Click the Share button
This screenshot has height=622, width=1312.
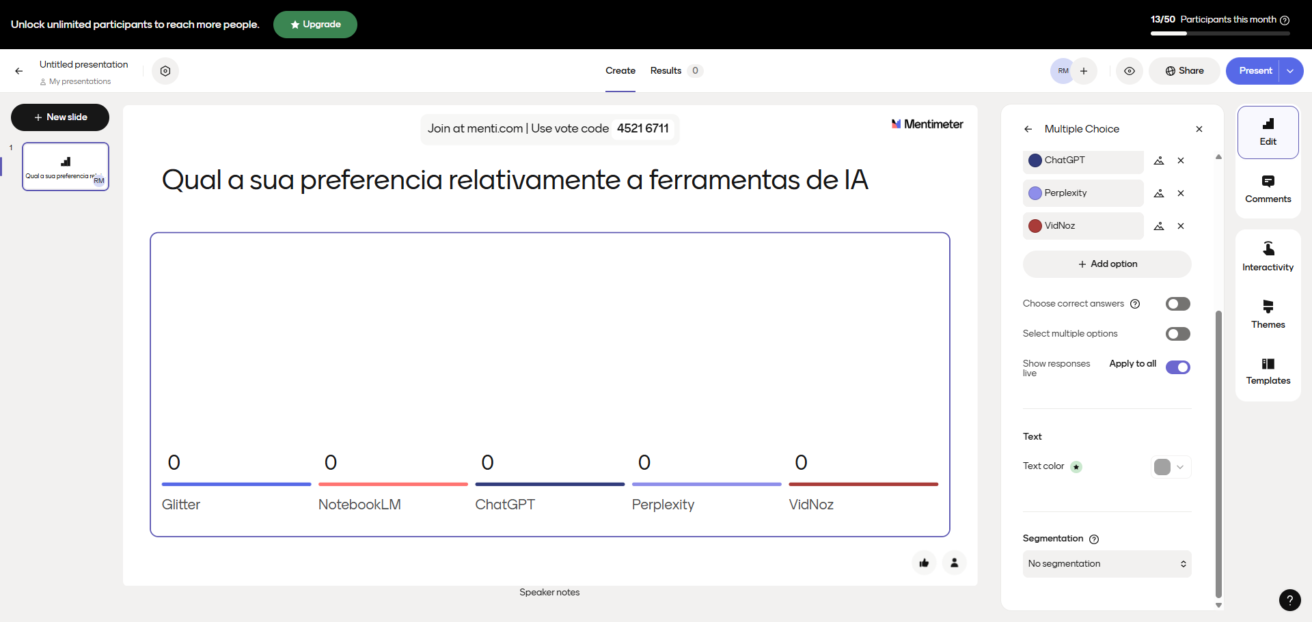tap(1184, 71)
